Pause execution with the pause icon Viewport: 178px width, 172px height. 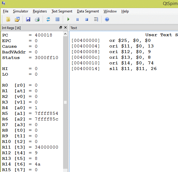click(x=78, y=20)
